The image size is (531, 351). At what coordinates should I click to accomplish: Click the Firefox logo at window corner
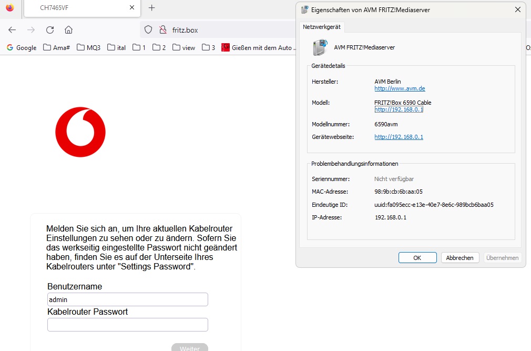(x=10, y=7)
